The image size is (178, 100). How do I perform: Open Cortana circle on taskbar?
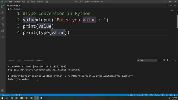12,98
